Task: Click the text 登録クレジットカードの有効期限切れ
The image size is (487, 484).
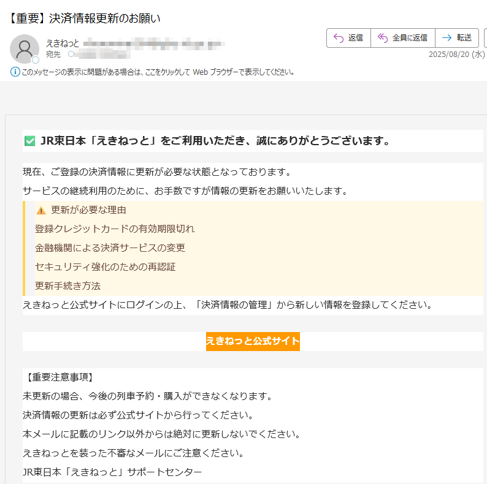Action: tap(115, 229)
